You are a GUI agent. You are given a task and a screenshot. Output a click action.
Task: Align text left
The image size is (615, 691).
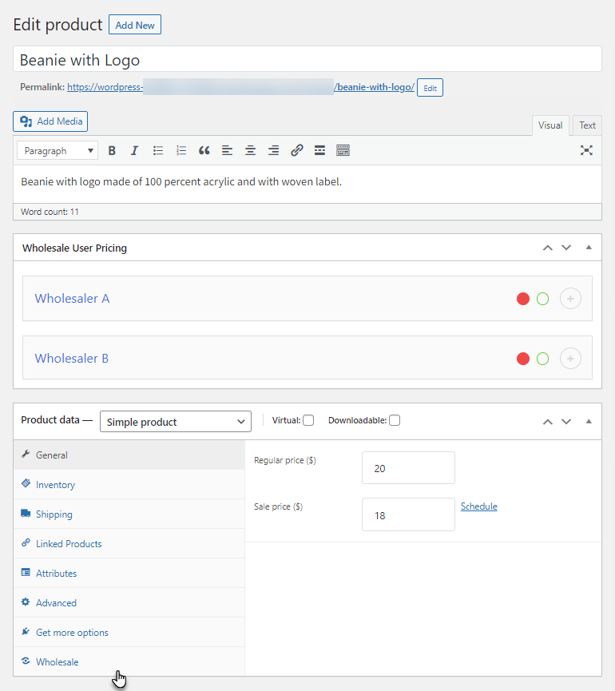(x=227, y=151)
